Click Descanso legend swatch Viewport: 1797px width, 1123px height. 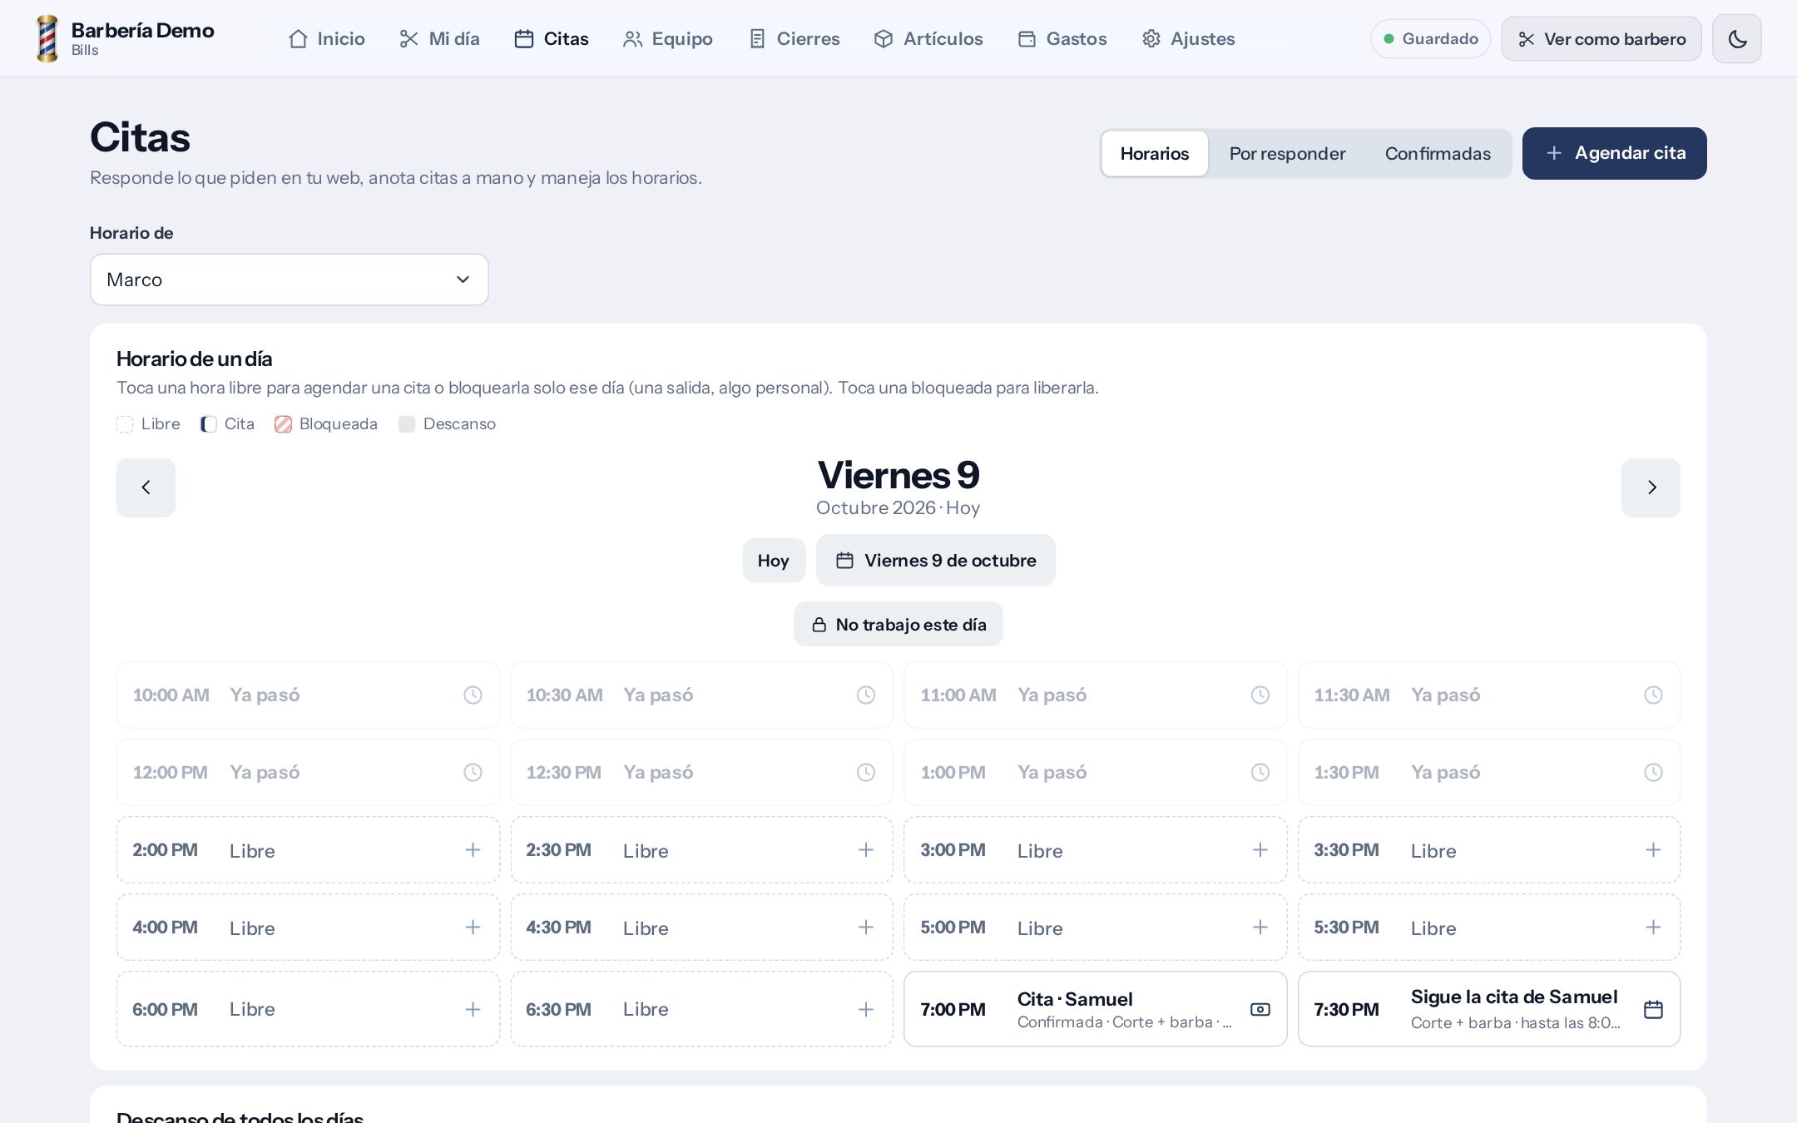(407, 424)
